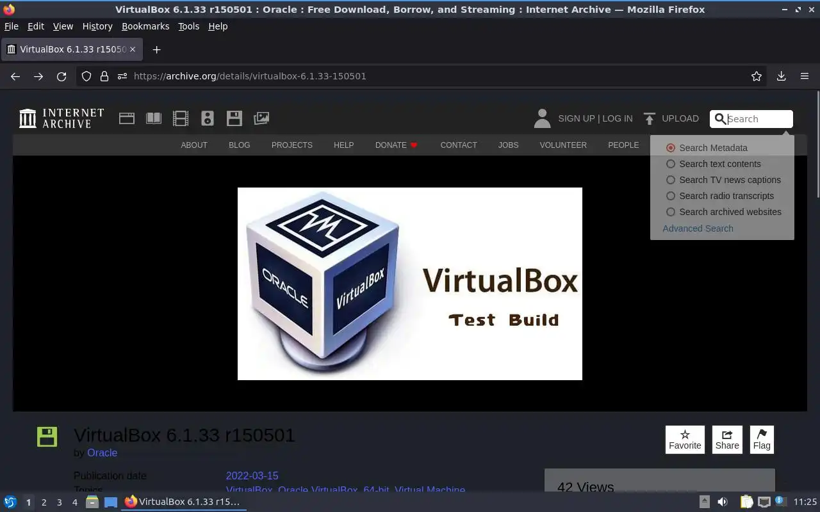Close the VirtualBox 6.1.33 tab

point(133,49)
